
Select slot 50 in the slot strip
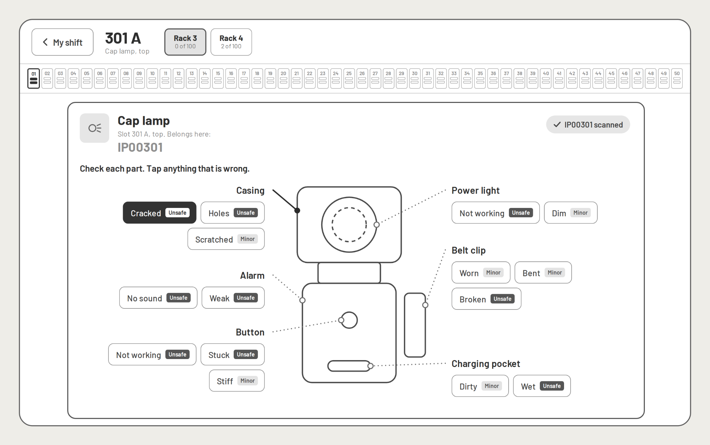pos(677,78)
